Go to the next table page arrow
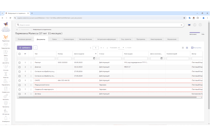The width and height of the screenshot is (210, 136). [x=107, y=48]
